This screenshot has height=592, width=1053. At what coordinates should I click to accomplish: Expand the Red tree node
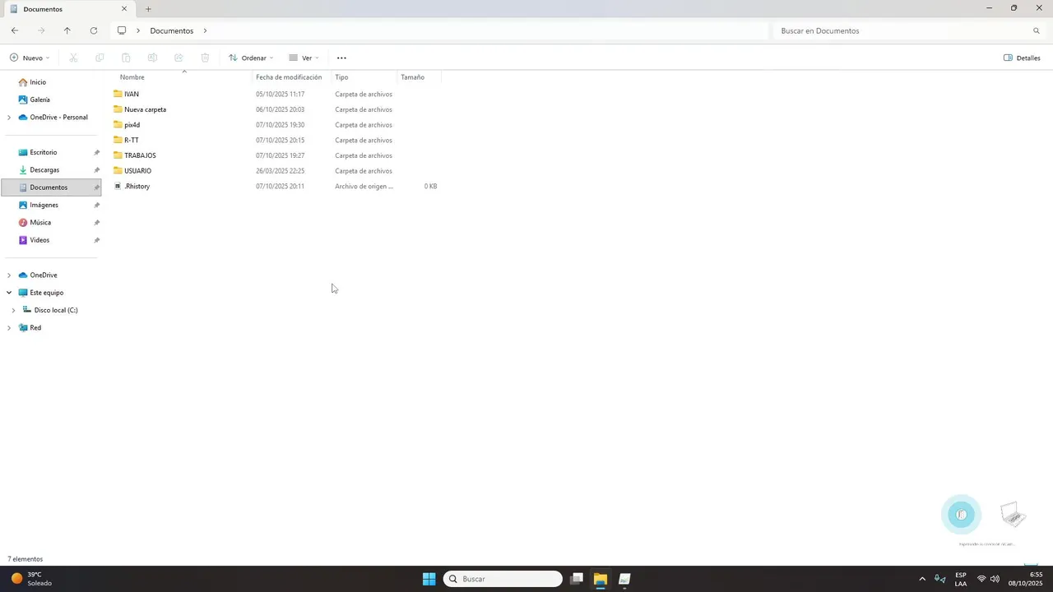(x=9, y=328)
